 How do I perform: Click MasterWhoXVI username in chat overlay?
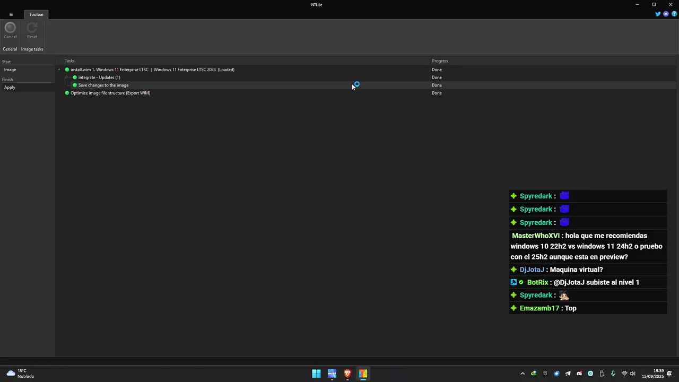tap(536, 236)
